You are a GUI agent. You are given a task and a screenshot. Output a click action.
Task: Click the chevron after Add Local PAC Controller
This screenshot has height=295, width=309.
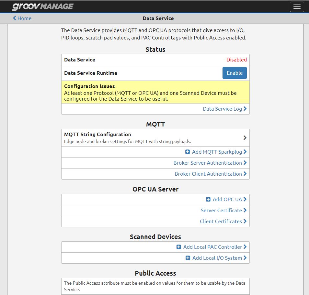pyautogui.click(x=245, y=247)
